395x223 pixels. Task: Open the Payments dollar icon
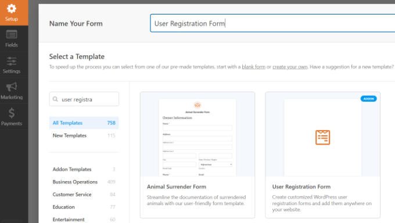[12, 113]
